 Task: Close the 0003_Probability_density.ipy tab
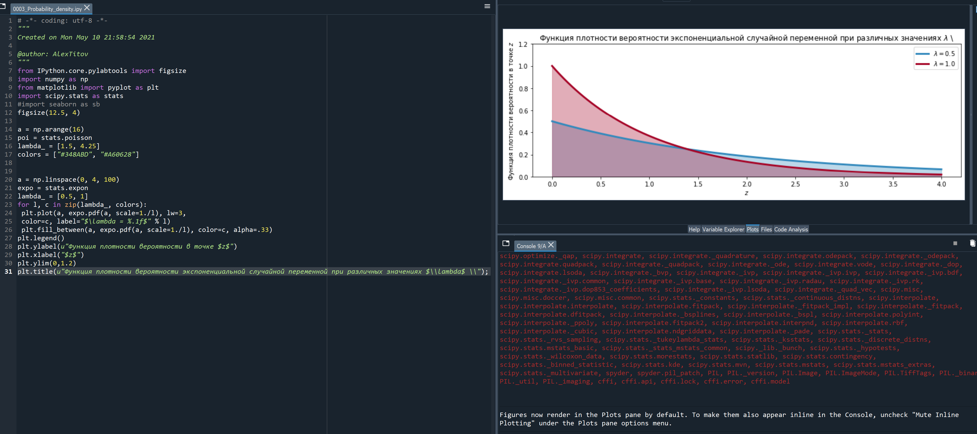87,8
